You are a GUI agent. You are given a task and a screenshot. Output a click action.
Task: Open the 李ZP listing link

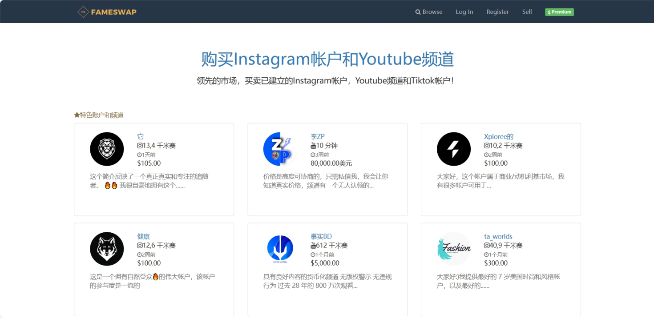click(317, 136)
